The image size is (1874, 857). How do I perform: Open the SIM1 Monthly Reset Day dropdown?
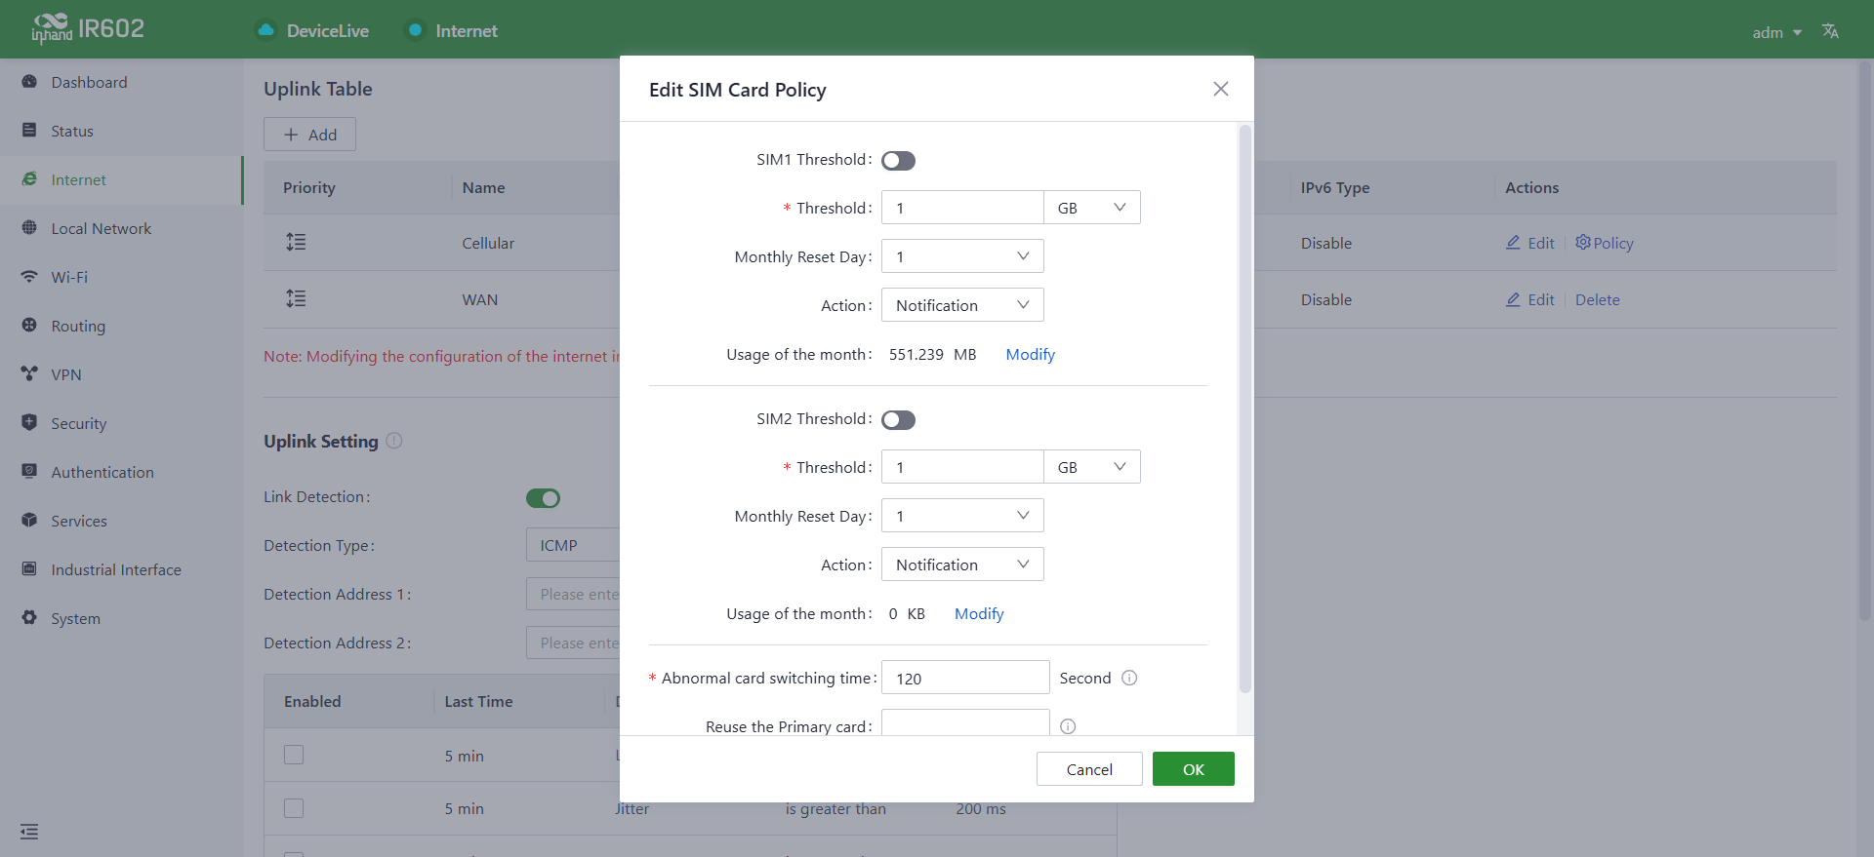(x=962, y=256)
